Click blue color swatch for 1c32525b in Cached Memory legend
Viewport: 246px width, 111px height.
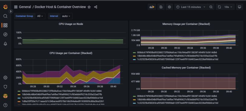(x=134, y=103)
